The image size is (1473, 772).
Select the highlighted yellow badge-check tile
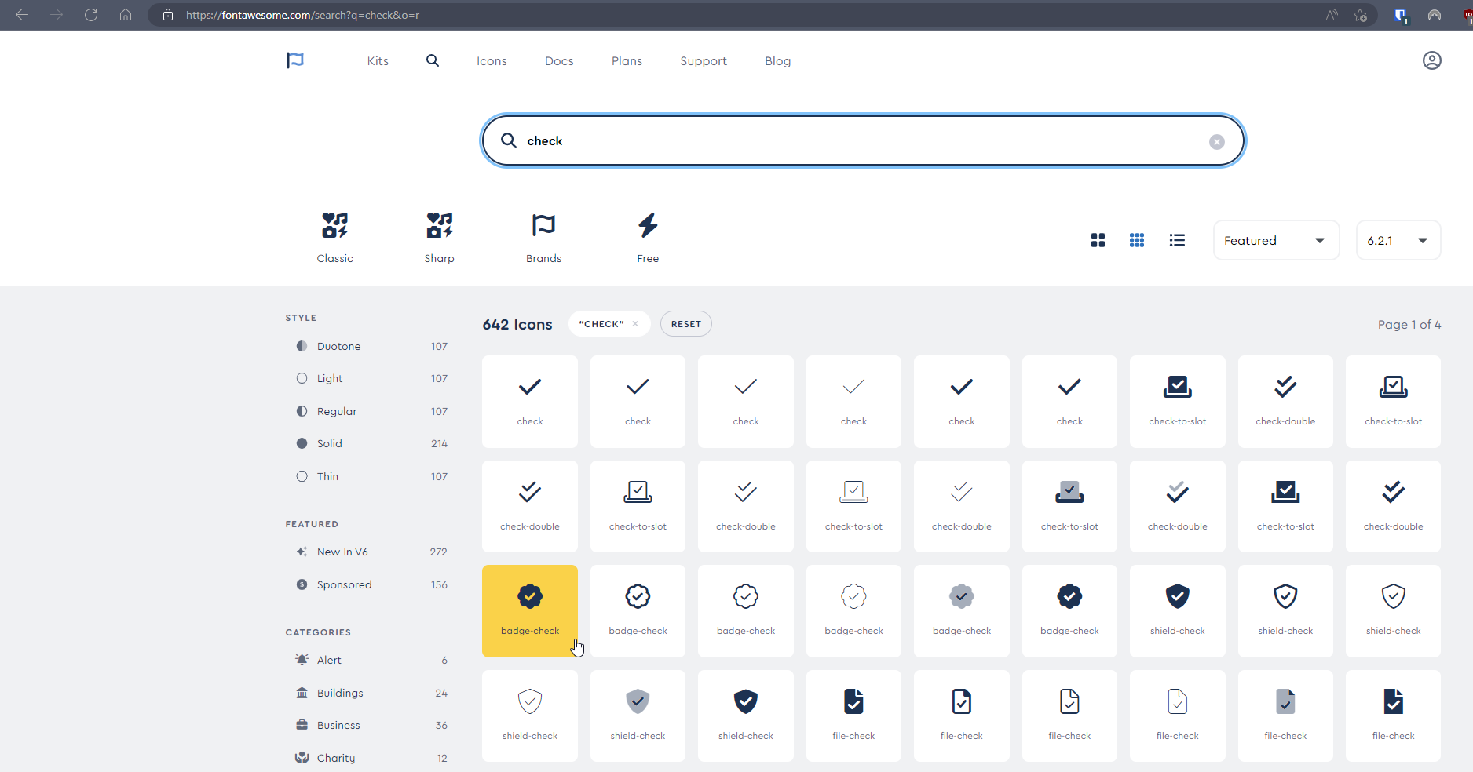pyautogui.click(x=530, y=610)
